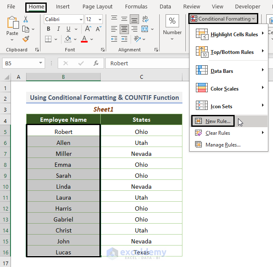The image size is (273, 267).
Task: Click the Cut scissors icon
Action: coord(26,19)
